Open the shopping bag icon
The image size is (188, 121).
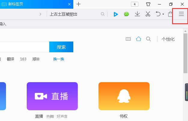170,14
